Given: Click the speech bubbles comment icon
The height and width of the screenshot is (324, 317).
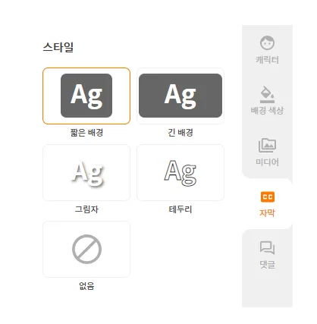Looking at the screenshot, I should tap(267, 247).
